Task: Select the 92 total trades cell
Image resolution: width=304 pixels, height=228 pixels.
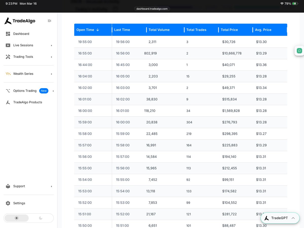Action: coord(188,180)
